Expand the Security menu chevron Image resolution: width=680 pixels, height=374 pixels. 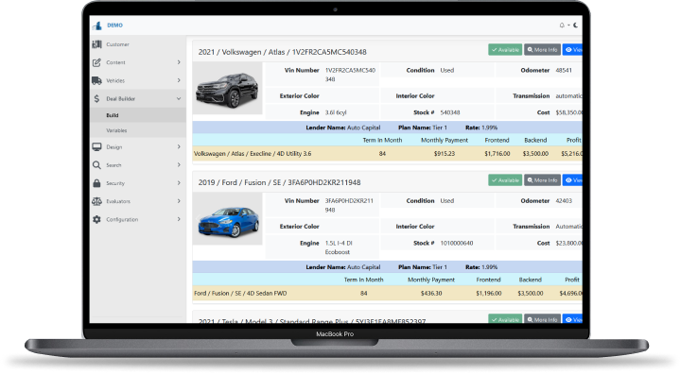(179, 183)
